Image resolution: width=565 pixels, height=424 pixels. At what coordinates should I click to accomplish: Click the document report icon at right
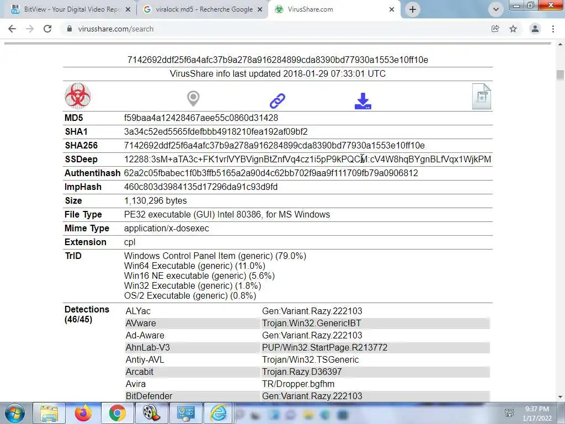(x=481, y=96)
